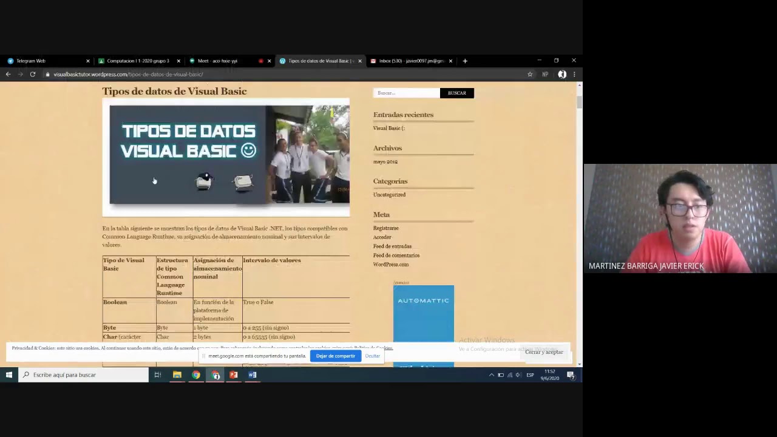Click Dejar de compartir button
Viewport: 777px width, 437px height.
pyautogui.click(x=336, y=356)
